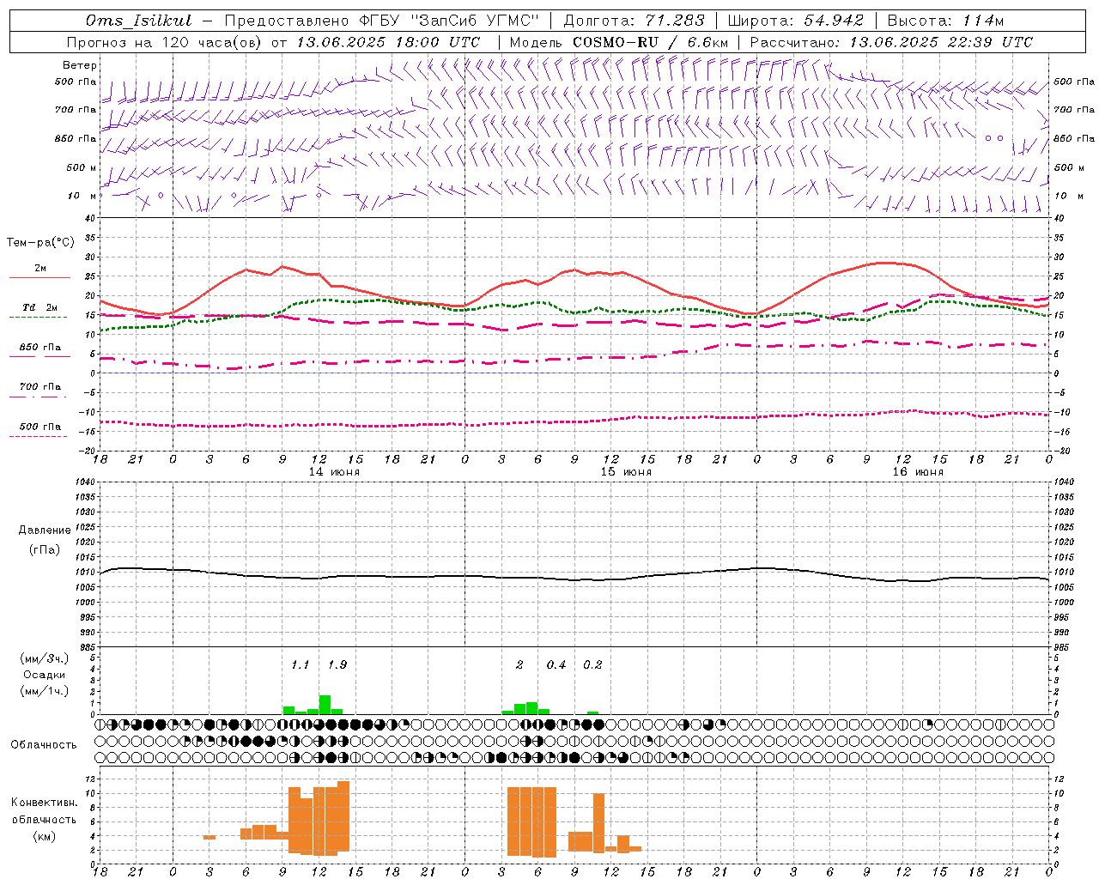1099x879 pixels.
Task: Click the 15 июня date label
Action: point(626,472)
